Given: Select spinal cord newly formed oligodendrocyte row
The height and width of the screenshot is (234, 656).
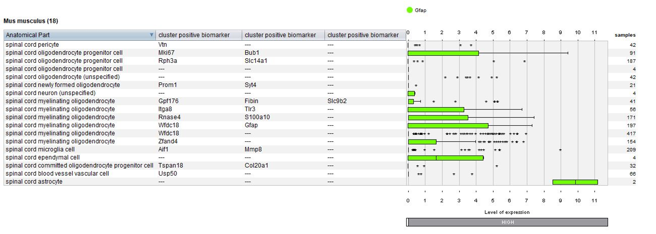Looking at the screenshot, I should click(x=205, y=85).
